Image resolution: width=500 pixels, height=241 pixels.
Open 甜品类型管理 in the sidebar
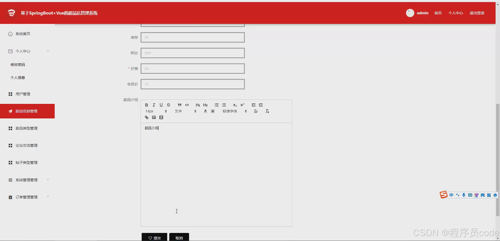point(27,128)
